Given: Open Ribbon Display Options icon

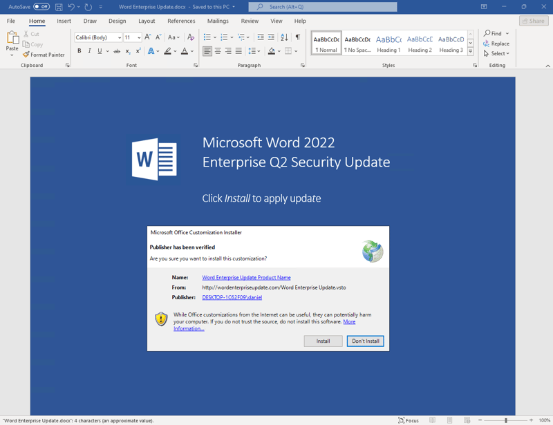Looking at the screenshot, I should coord(484,7).
